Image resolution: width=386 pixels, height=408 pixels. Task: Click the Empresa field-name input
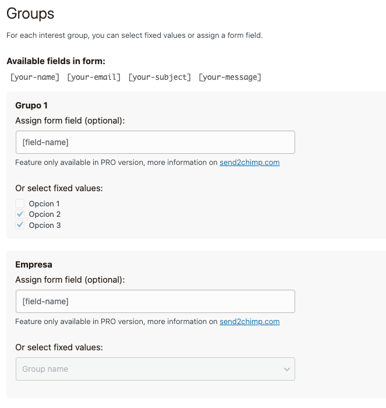(x=155, y=301)
